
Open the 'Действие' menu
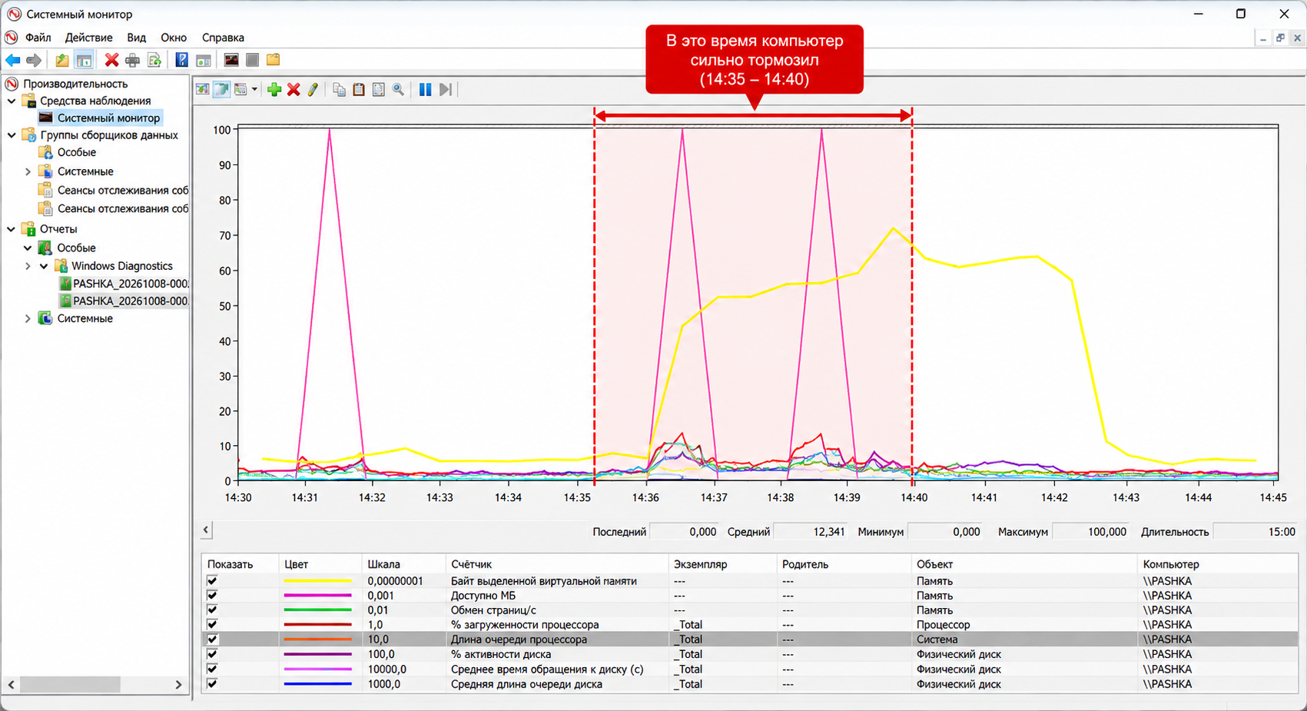(89, 37)
